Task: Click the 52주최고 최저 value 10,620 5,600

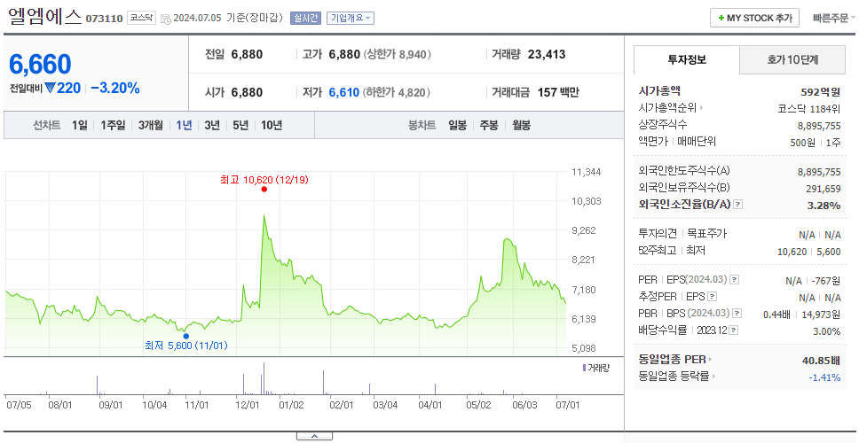Action: point(809,252)
